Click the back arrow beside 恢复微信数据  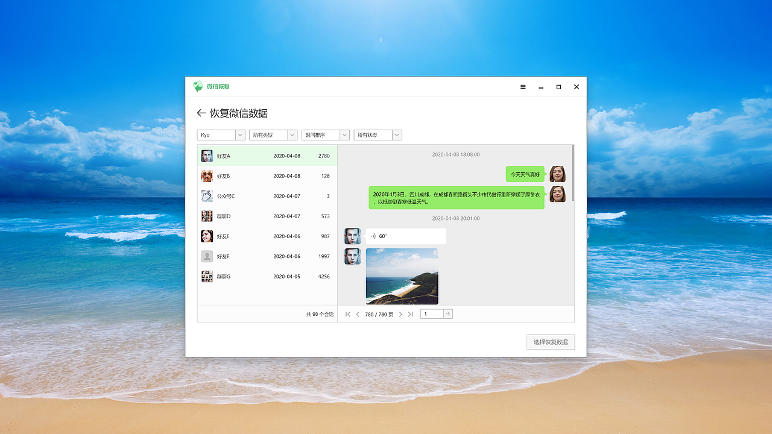[201, 113]
